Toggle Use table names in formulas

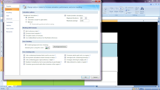click(x=24, y=35)
